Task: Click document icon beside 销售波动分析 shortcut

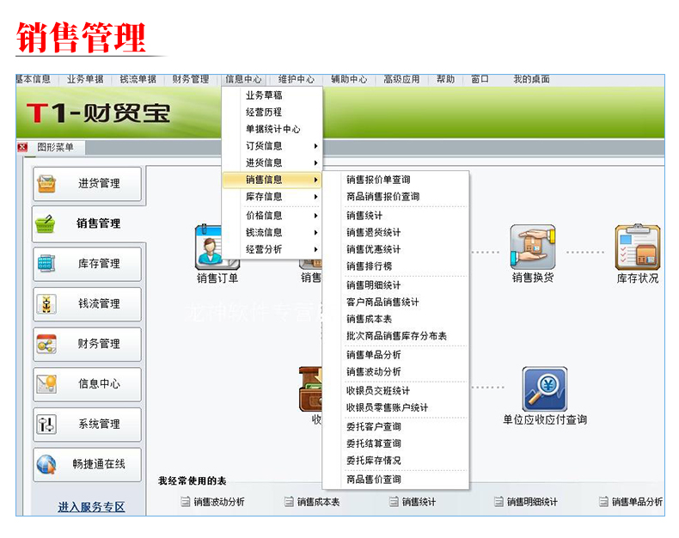Action: [186, 502]
